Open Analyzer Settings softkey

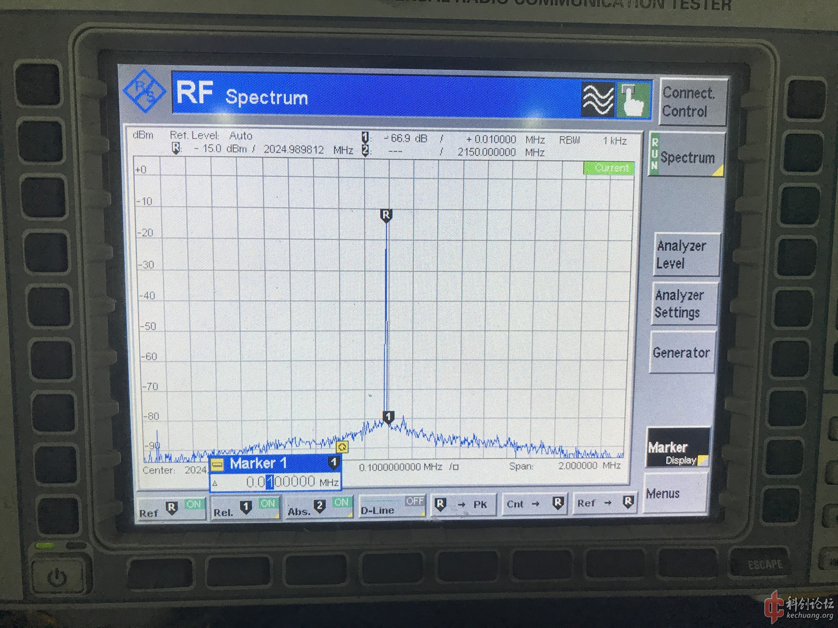click(683, 304)
